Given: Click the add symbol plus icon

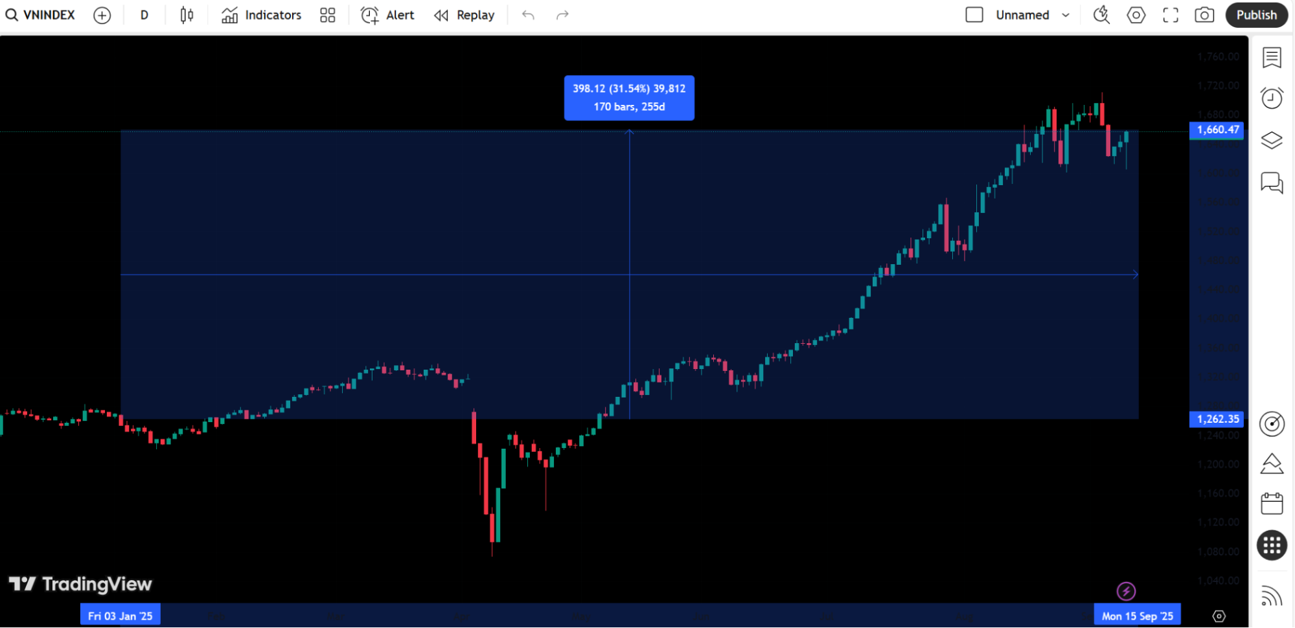Looking at the screenshot, I should (x=102, y=15).
